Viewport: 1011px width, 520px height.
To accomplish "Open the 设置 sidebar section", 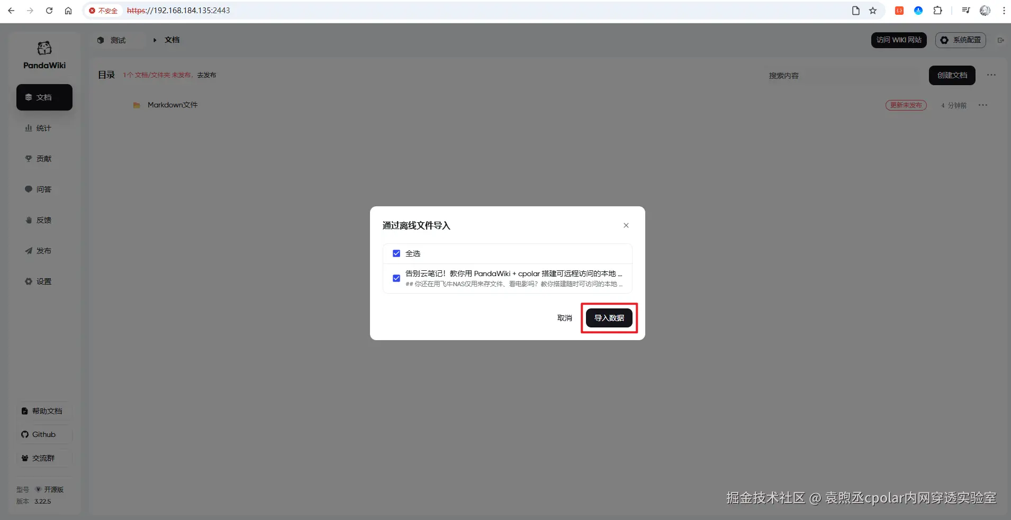I will click(x=44, y=281).
